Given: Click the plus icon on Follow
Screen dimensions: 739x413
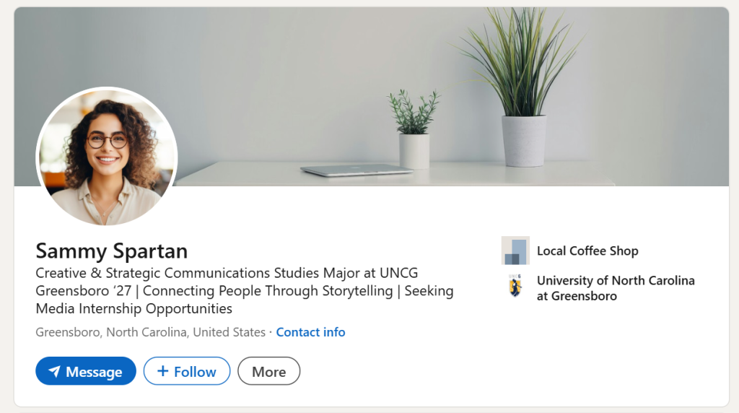Looking at the screenshot, I should [x=163, y=371].
